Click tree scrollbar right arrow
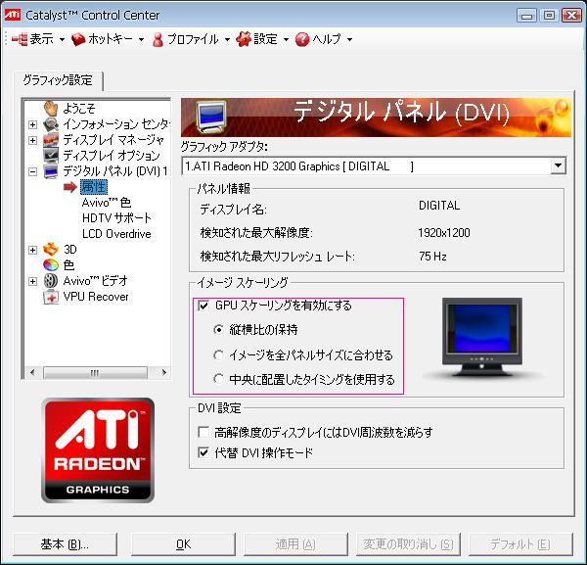 point(163,372)
